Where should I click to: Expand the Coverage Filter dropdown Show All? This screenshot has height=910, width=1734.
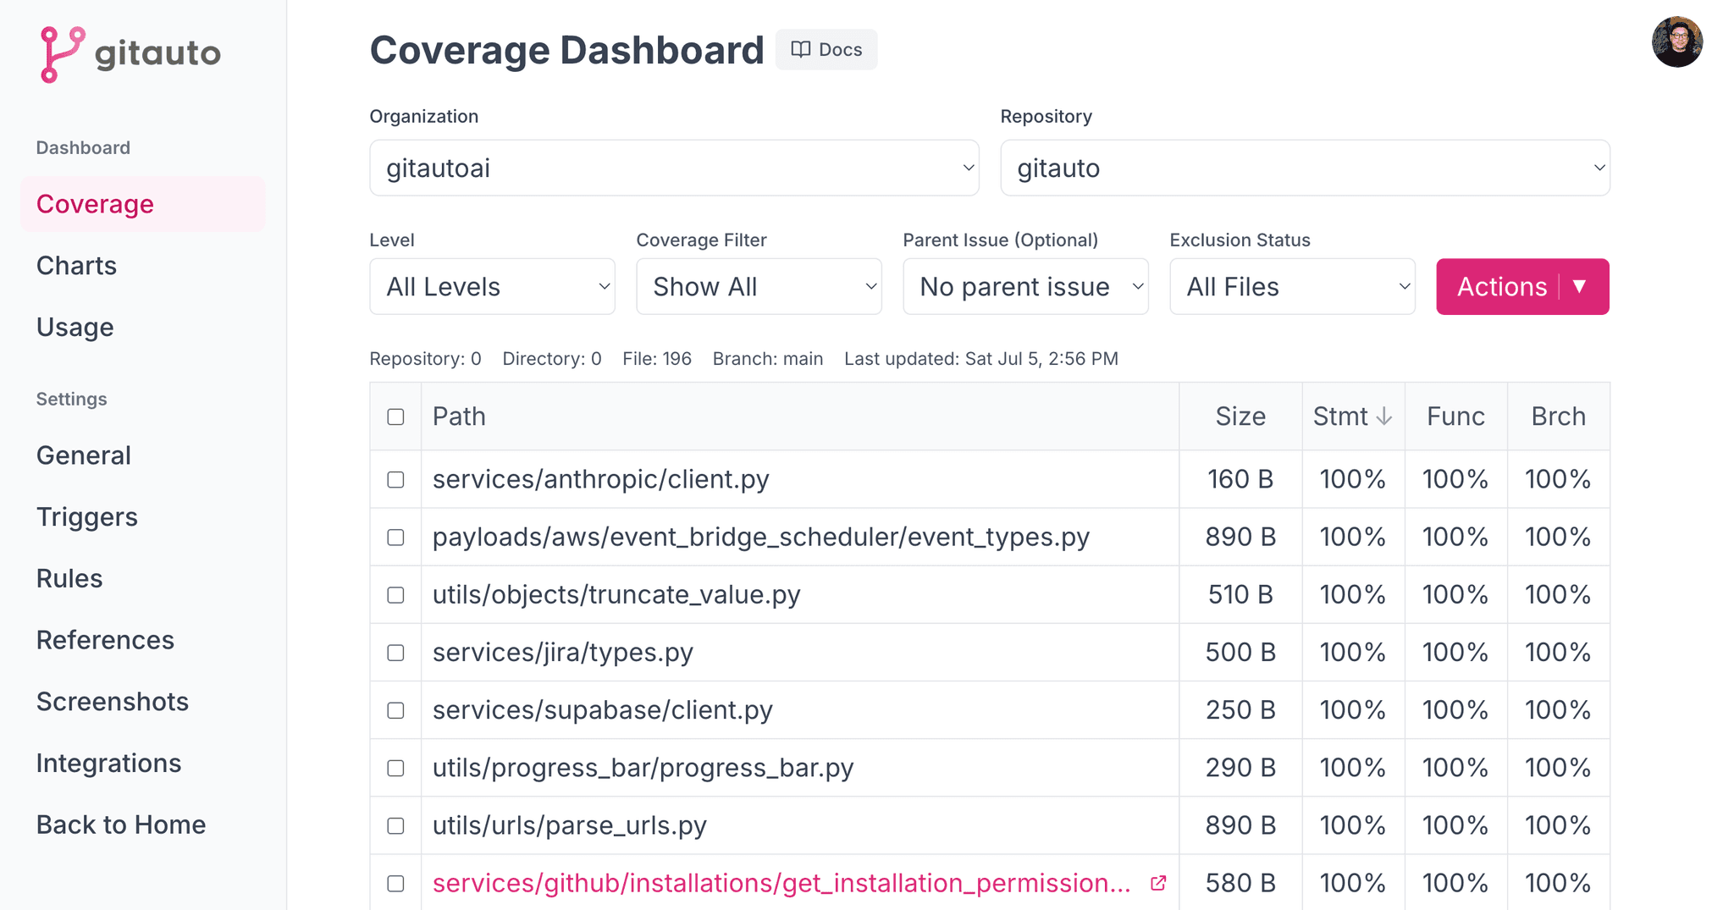tap(759, 286)
